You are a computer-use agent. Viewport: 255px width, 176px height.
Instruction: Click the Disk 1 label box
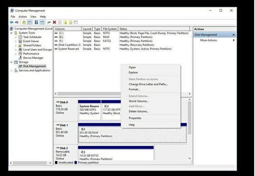pyautogui.click(x=66, y=133)
